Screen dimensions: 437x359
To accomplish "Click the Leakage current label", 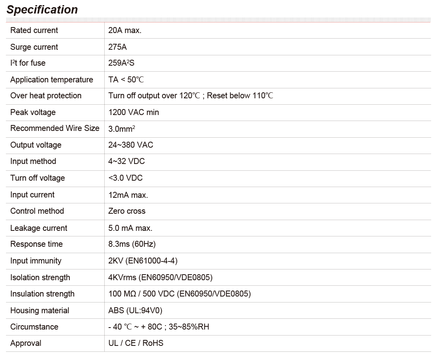I will (39, 228).
